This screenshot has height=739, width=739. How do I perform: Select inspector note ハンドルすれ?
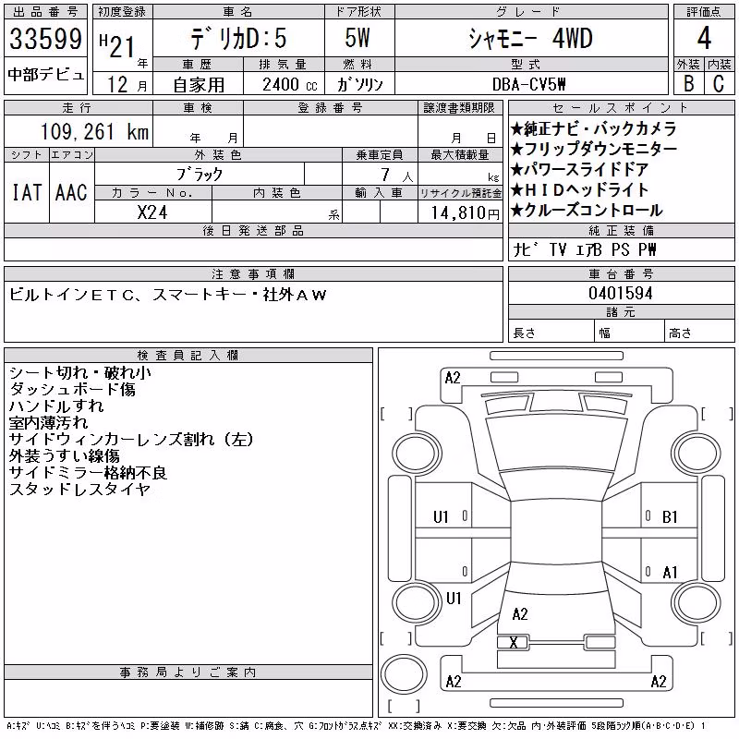[x=56, y=406]
